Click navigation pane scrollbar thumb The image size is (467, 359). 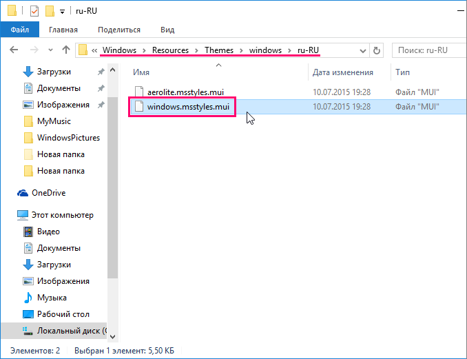click(112, 187)
